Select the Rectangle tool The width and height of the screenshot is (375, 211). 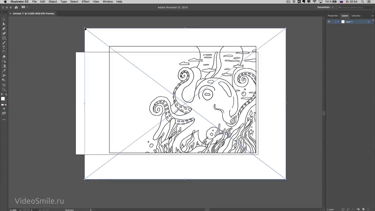4,38
